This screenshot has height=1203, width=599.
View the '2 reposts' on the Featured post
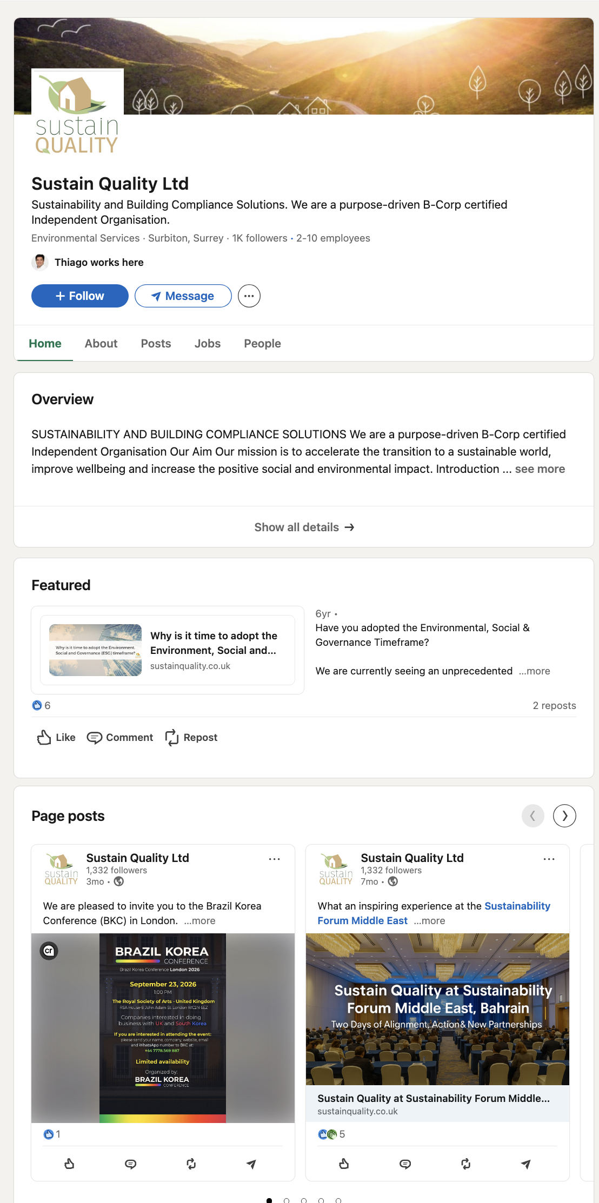click(x=554, y=705)
